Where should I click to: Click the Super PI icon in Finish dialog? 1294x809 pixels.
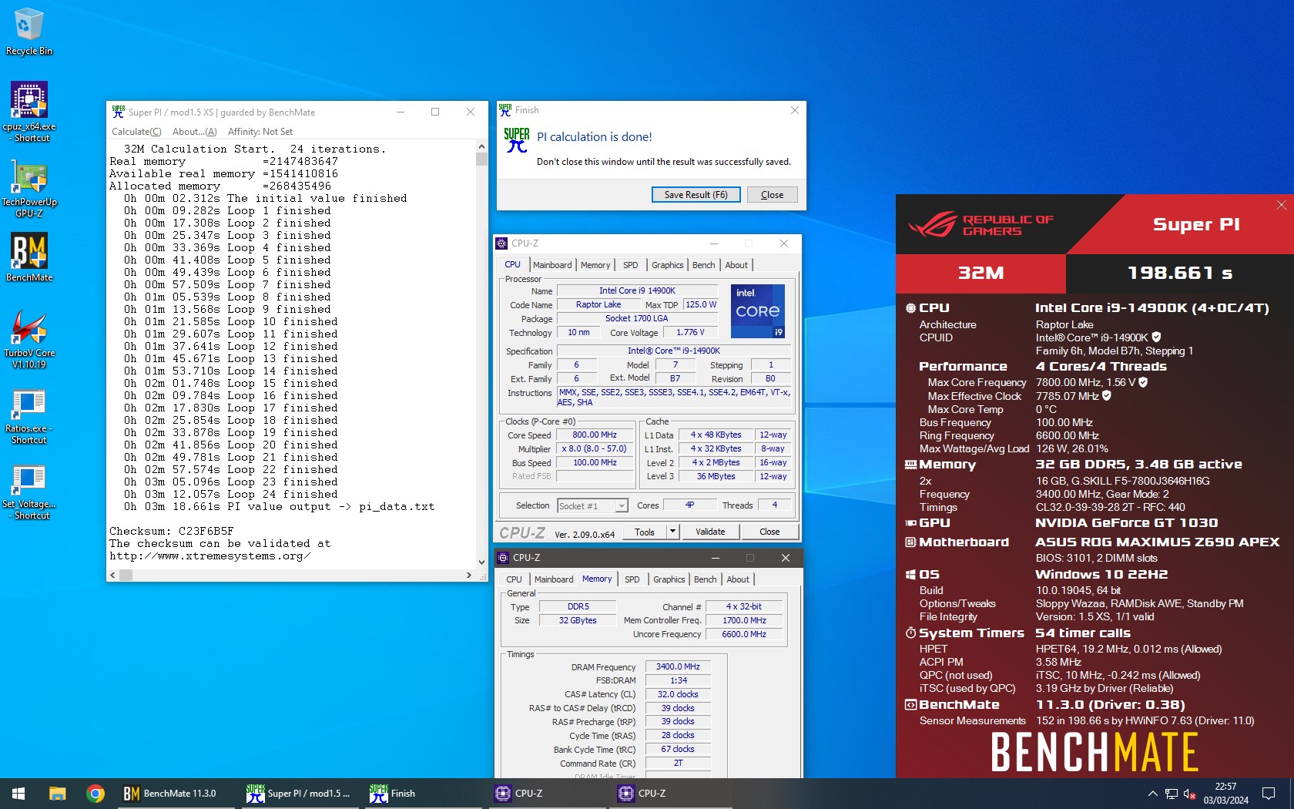516,139
